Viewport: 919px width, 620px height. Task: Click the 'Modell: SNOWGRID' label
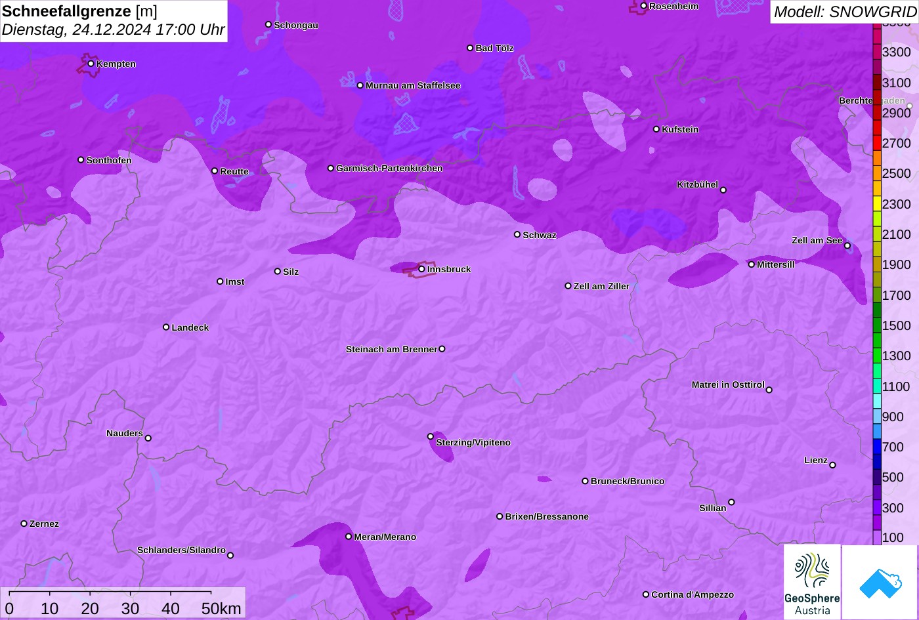tap(845, 11)
